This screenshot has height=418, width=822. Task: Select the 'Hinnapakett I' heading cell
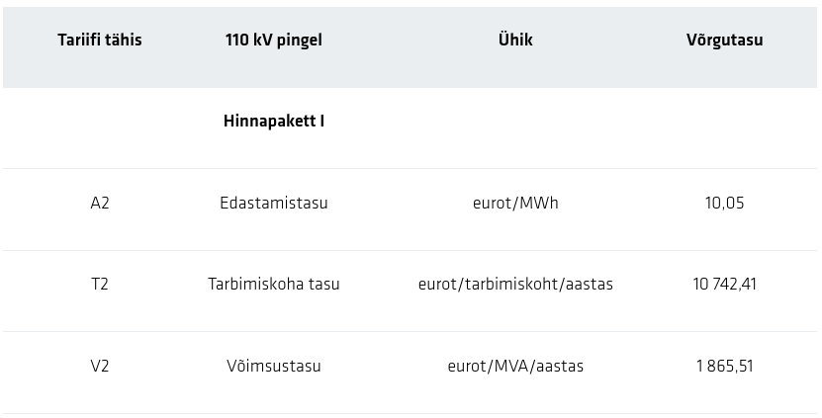pos(274,122)
